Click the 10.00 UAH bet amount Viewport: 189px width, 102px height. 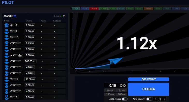click(30, 79)
